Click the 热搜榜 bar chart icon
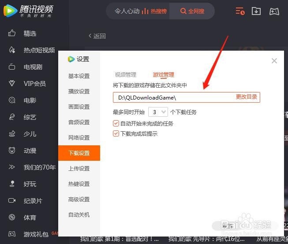The width and height of the screenshot is (288, 244). [x=145, y=11]
